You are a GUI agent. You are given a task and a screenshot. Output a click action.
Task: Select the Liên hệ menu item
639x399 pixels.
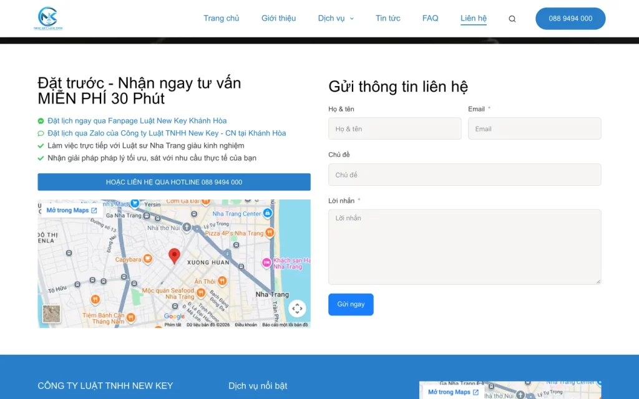(x=474, y=18)
